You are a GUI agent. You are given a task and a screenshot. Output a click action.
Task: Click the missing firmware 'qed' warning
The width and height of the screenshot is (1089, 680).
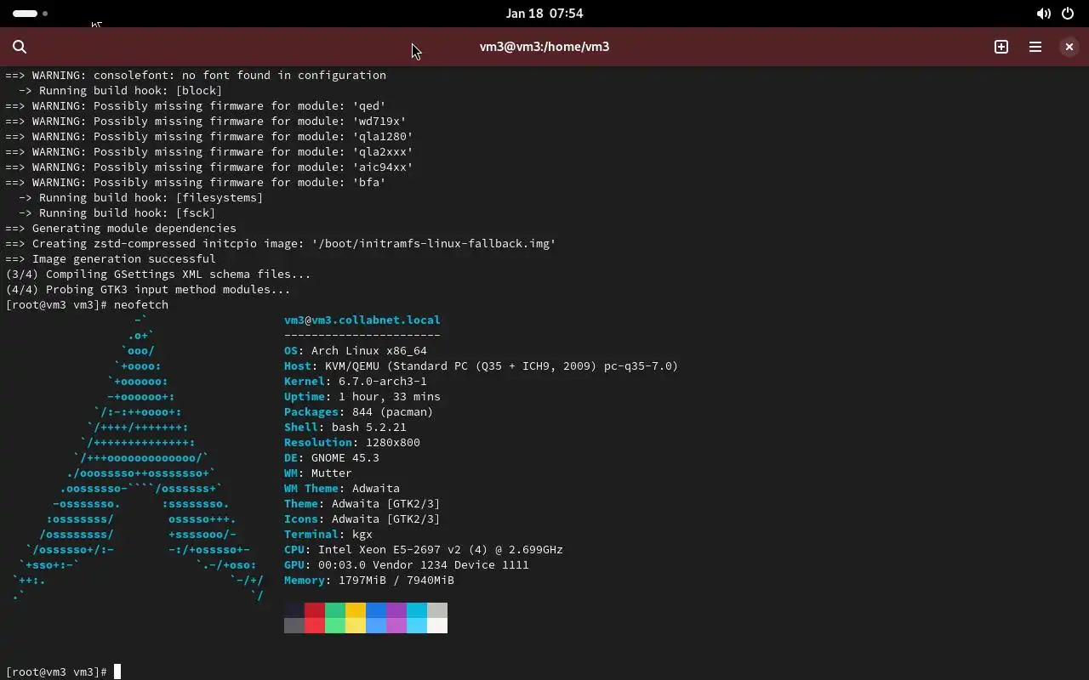pyautogui.click(x=196, y=106)
